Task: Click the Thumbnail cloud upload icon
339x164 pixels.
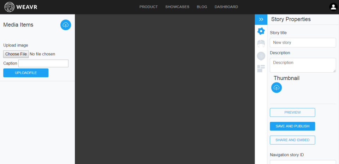Action: coord(276,87)
